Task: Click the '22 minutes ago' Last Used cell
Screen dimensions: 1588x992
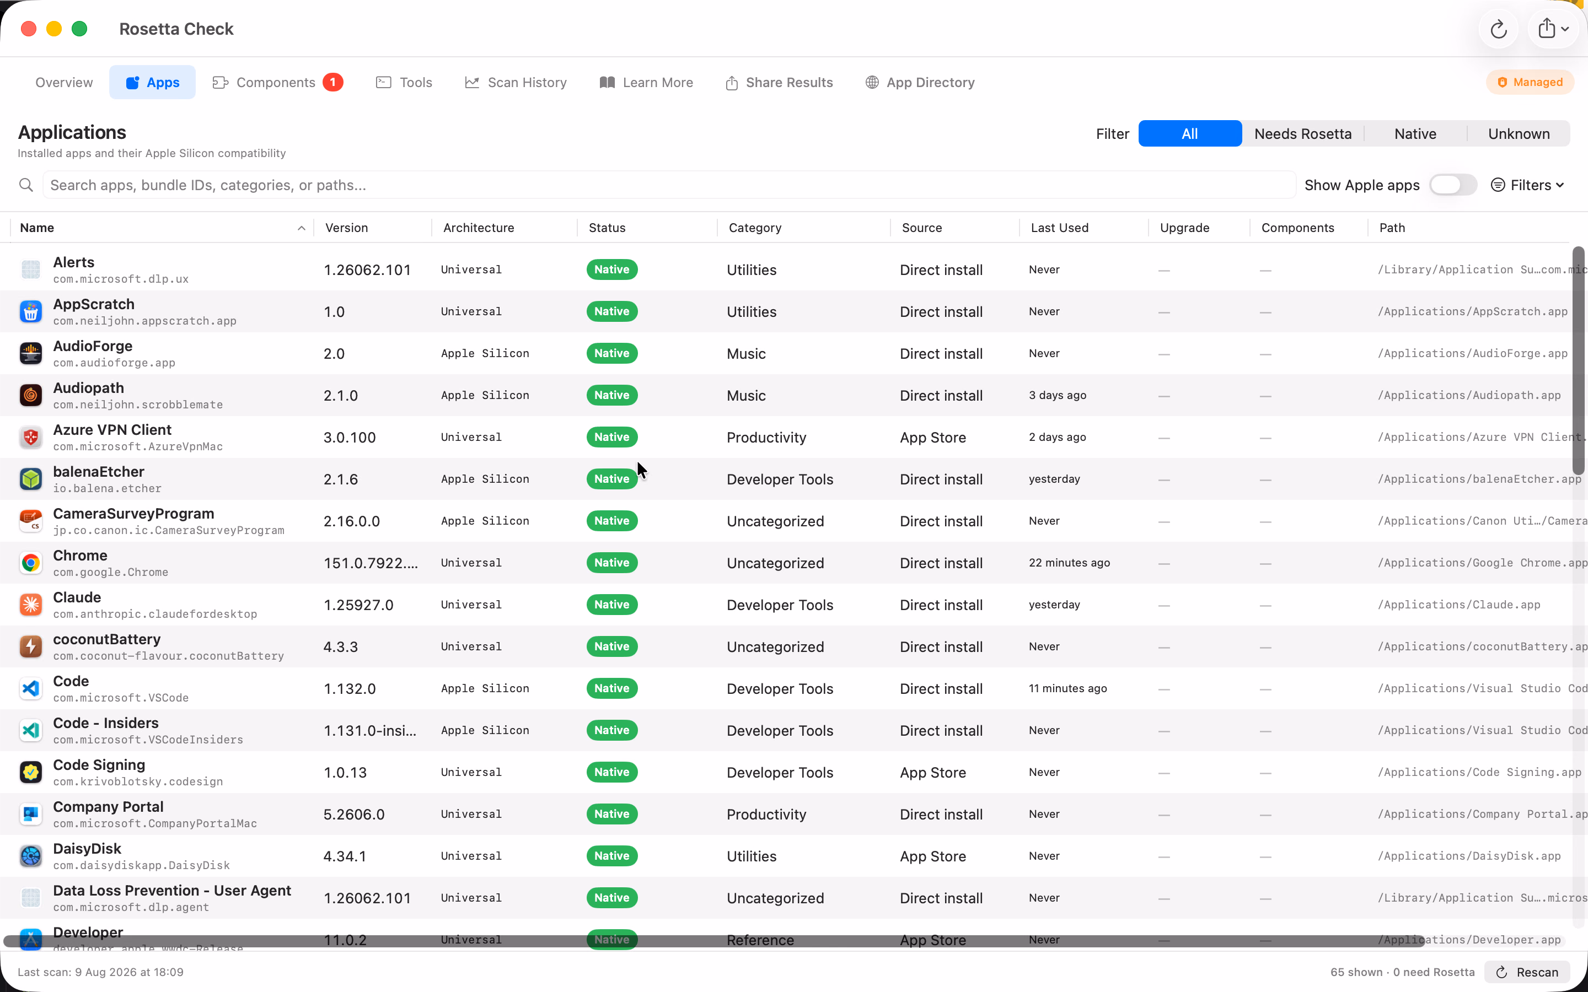Action: 1069,563
